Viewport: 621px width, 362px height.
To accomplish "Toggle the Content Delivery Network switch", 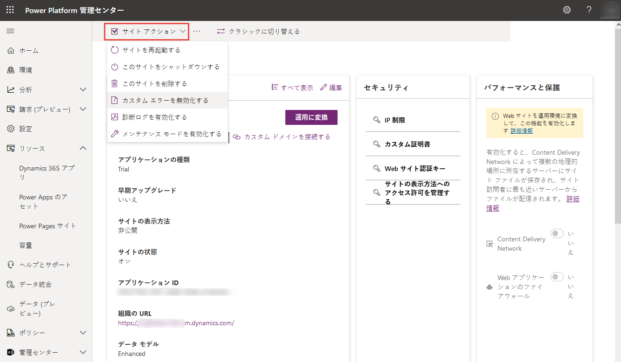I will 557,233.
